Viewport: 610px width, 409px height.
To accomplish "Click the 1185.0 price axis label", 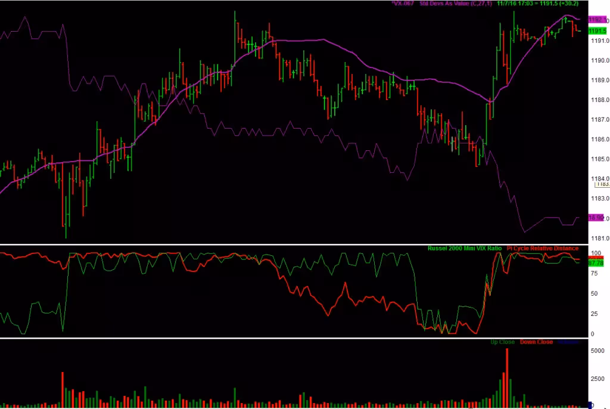I will coord(600,159).
